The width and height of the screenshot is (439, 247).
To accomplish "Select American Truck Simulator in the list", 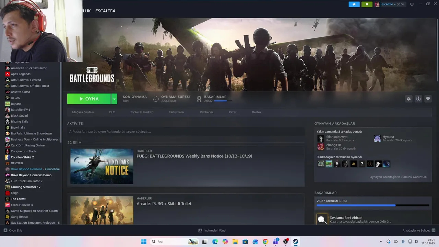I will click(x=28, y=68).
